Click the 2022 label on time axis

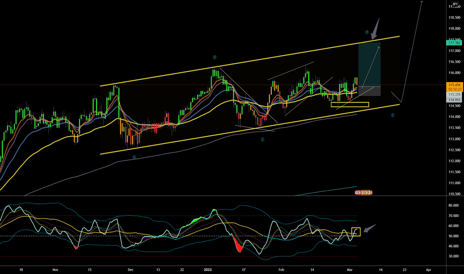(x=208, y=270)
